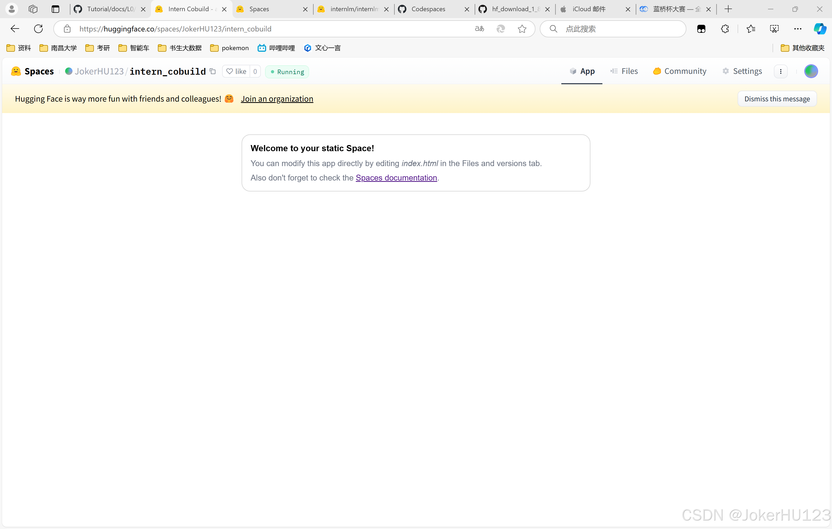Open the Space Settings tab
832x529 pixels.
pyautogui.click(x=742, y=71)
